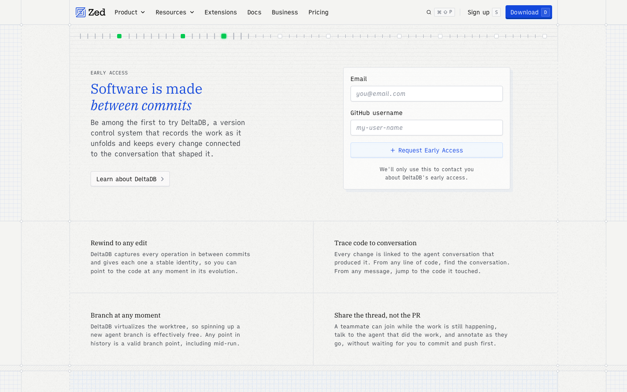Click the Sign up link
627x392 pixels.
point(479,12)
